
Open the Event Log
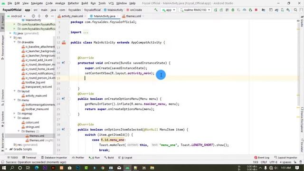coord(262,157)
